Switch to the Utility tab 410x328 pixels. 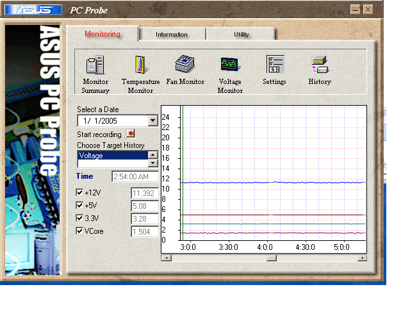(241, 34)
